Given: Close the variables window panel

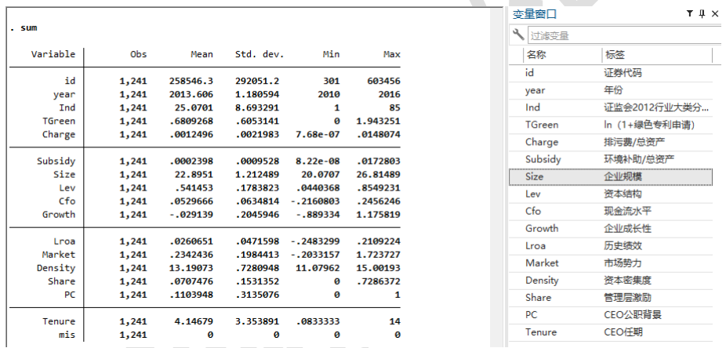Looking at the screenshot, I should click(x=715, y=13).
